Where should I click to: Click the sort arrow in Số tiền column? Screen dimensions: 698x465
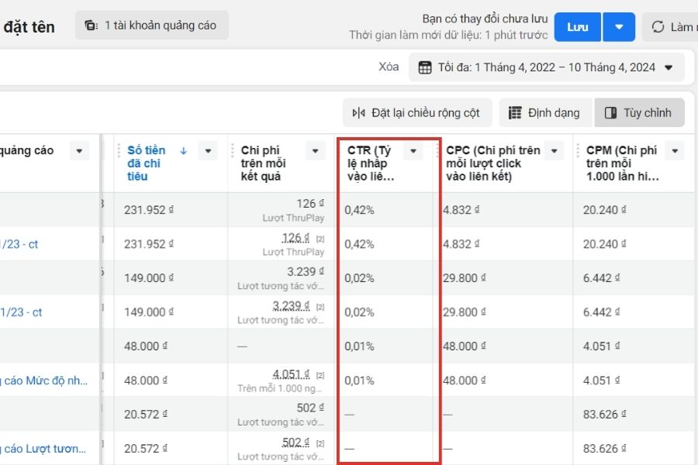tap(183, 151)
